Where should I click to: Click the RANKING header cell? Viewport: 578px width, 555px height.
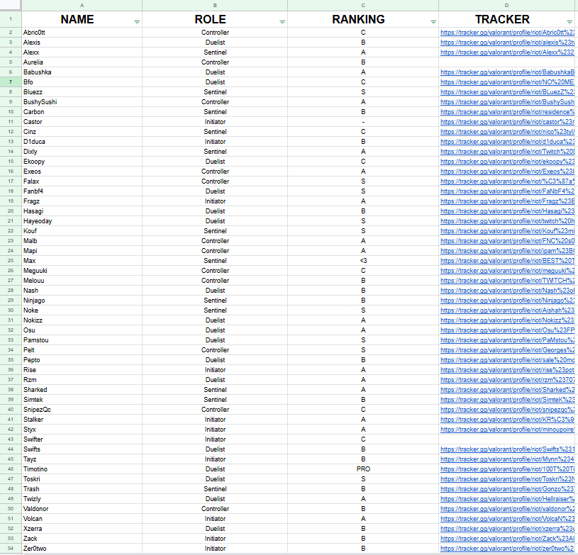point(363,19)
